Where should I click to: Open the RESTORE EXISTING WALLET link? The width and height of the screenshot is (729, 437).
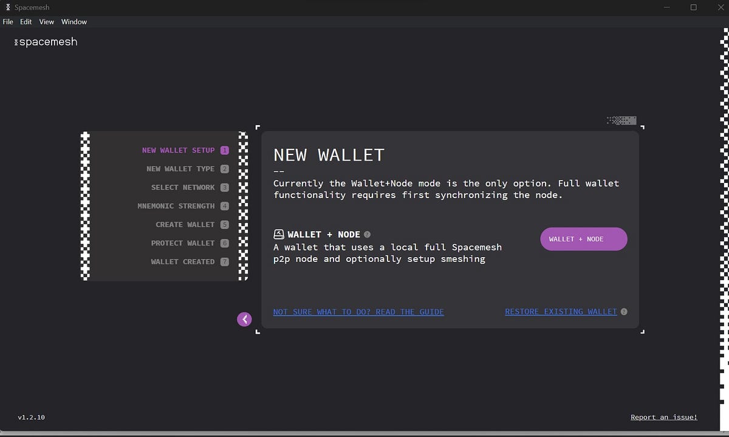pyautogui.click(x=561, y=311)
